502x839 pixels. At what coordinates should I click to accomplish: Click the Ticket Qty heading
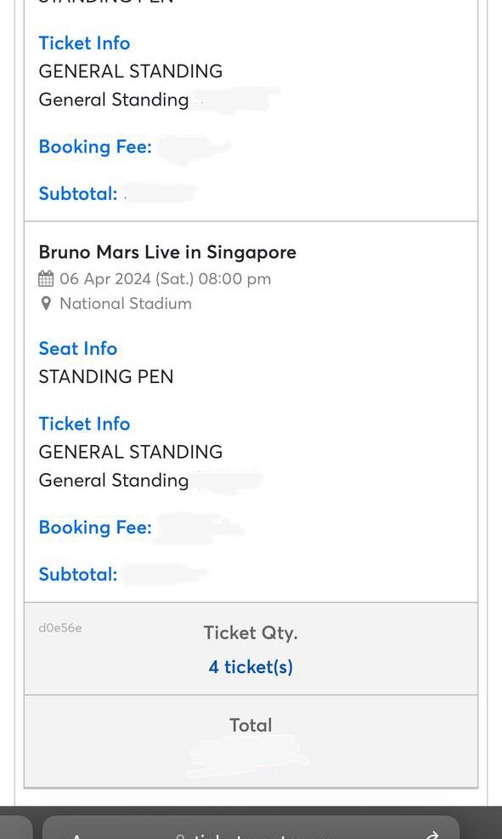tap(250, 632)
